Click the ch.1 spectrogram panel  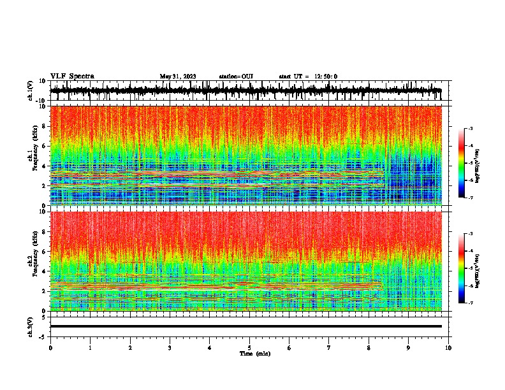point(246,155)
